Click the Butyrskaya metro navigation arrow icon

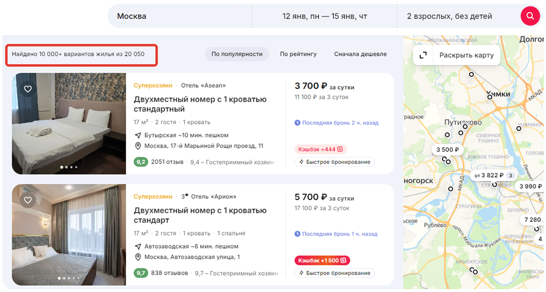click(x=138, y=135)
